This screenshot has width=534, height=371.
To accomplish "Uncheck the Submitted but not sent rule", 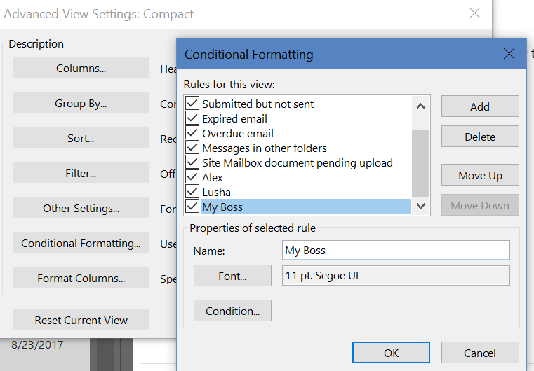I will [192, 104].
